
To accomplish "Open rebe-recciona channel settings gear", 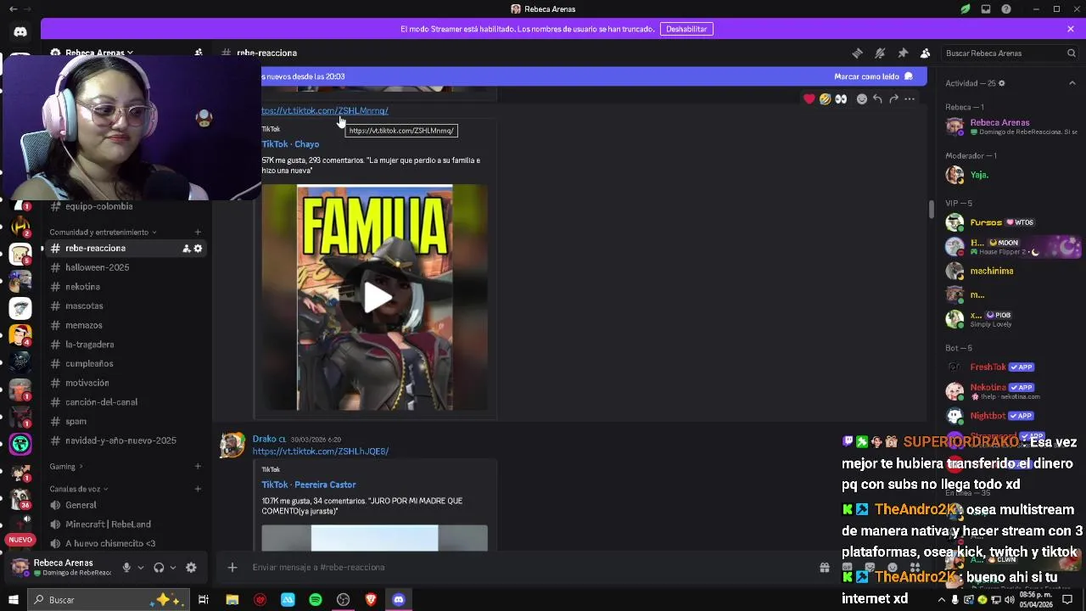I will pyautogui.click(x=198, y=249).
